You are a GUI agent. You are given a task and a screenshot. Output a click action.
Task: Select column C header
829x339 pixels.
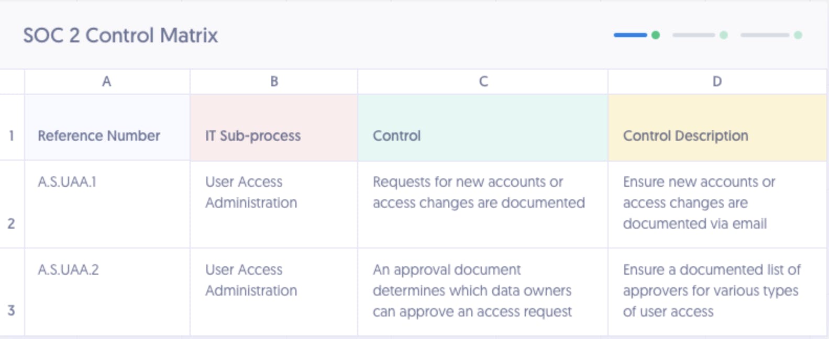[x=483, y=82]
